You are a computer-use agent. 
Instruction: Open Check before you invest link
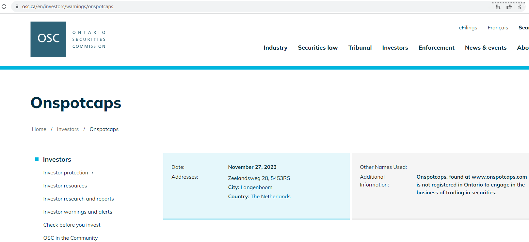point(72,225)
